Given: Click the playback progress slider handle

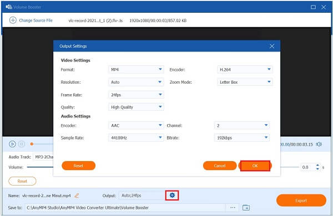Looking at the screenshot, I should (32, 144).
